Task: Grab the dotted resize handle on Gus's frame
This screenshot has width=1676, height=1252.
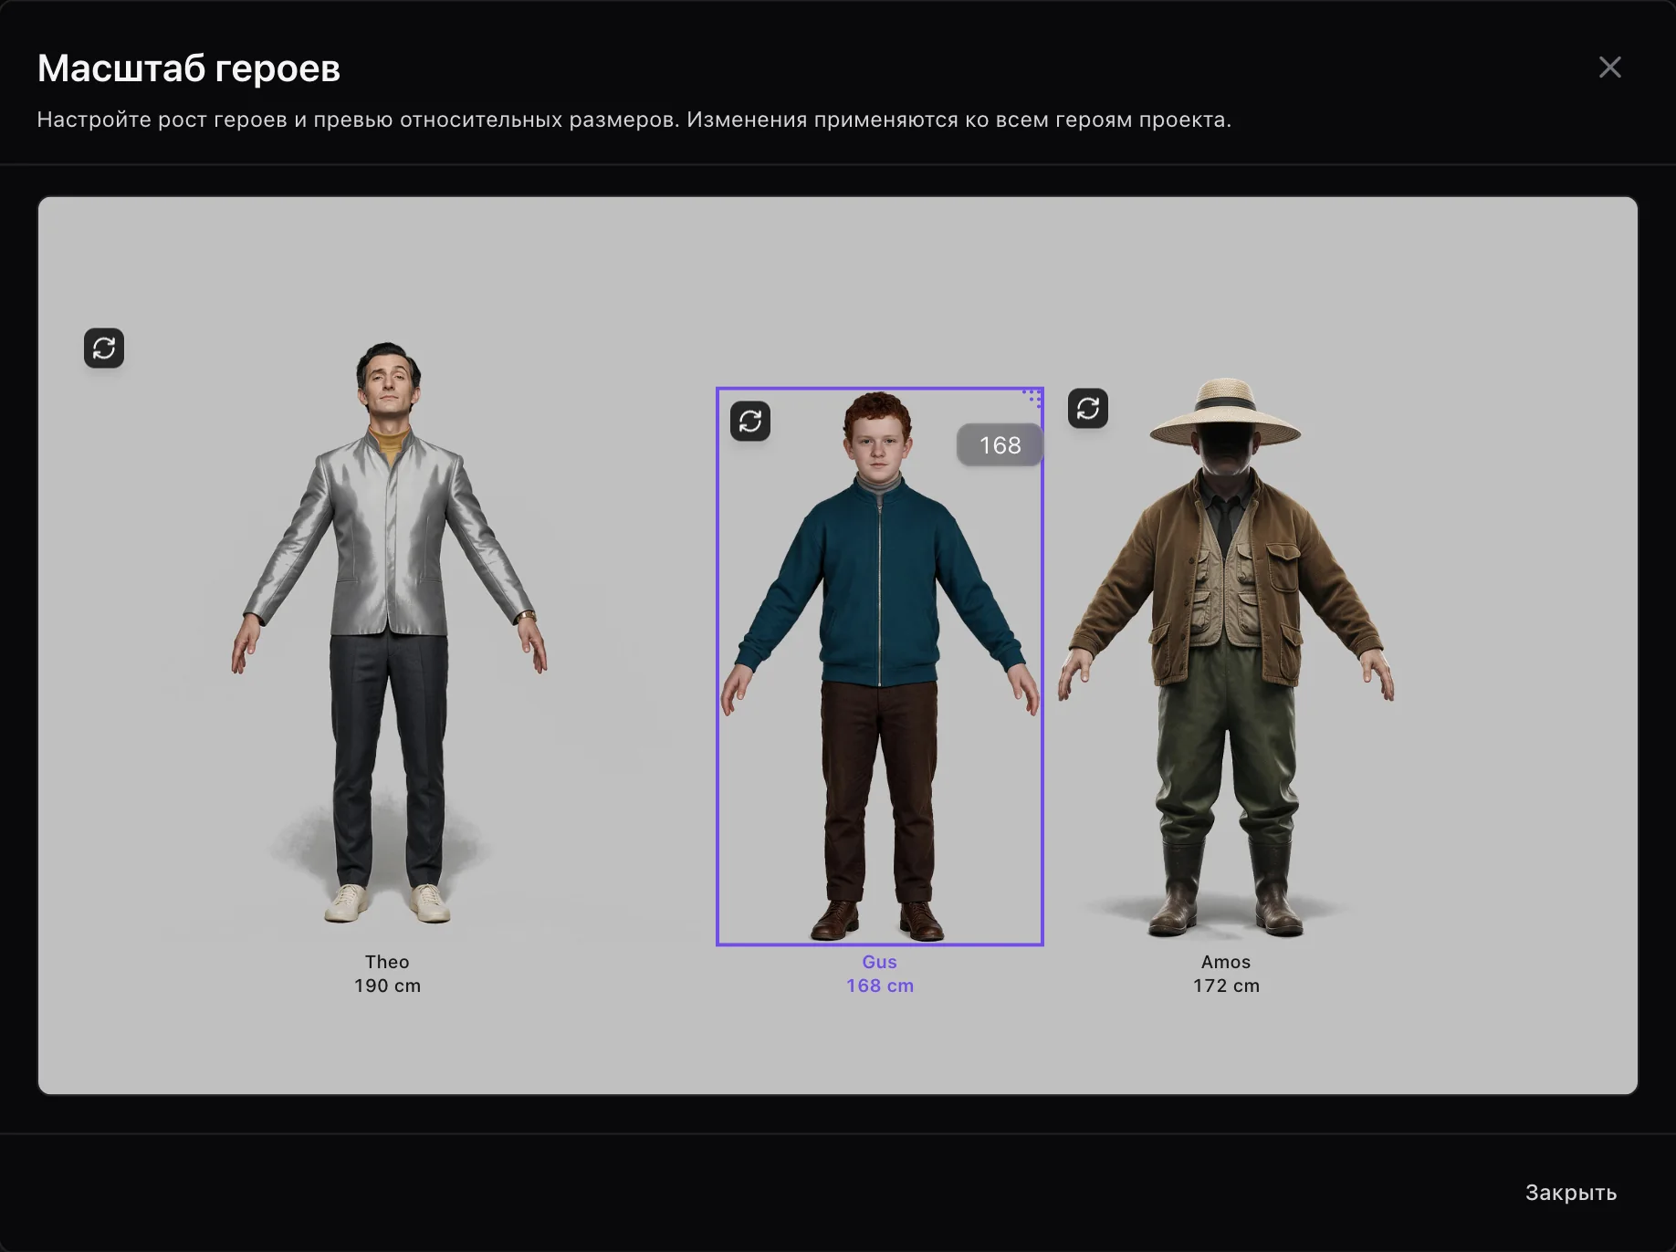Action: pyautogui.click(x=1032, y=398)
